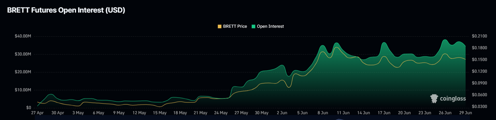Click the 17 Jun date label

pyautogui.click(x=384, y=113)
